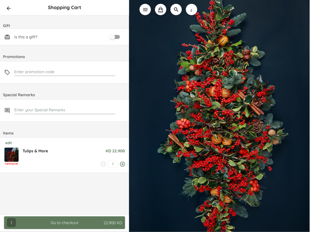
Task: Click the gift box icon
Action: point(8,37)
